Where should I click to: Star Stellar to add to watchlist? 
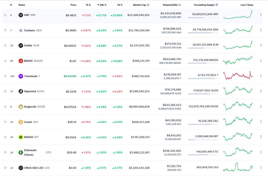pos(5,46)
